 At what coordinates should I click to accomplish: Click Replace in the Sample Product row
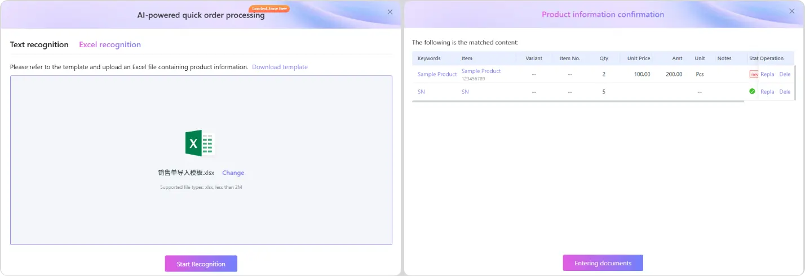[767, 74]
